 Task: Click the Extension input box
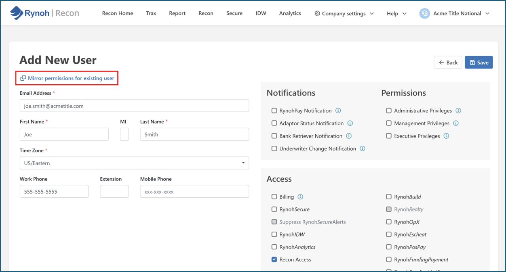pyautogui.click(x=114, y=192)
